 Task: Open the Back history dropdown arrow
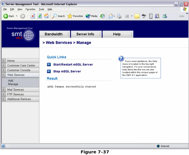17,16
